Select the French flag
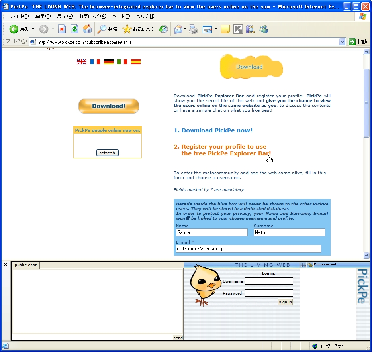372x352 pixels. tap(95, 62)
